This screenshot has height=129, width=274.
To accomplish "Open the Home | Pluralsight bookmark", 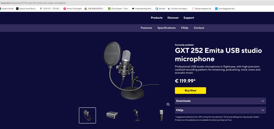I will (72, 9).
